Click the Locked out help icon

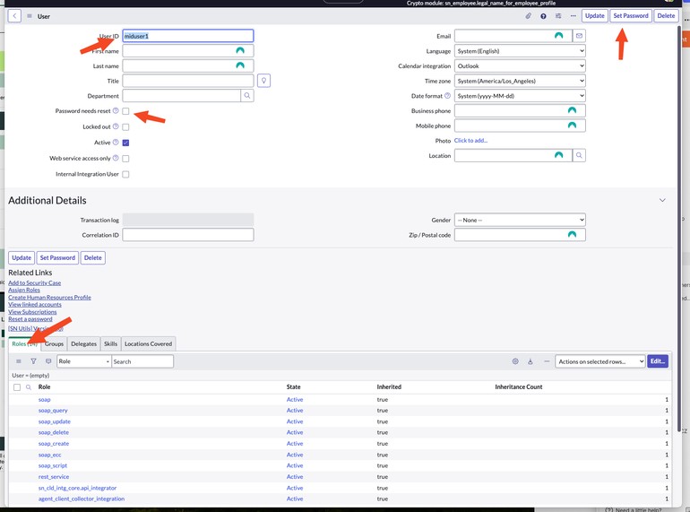point(116,126)
